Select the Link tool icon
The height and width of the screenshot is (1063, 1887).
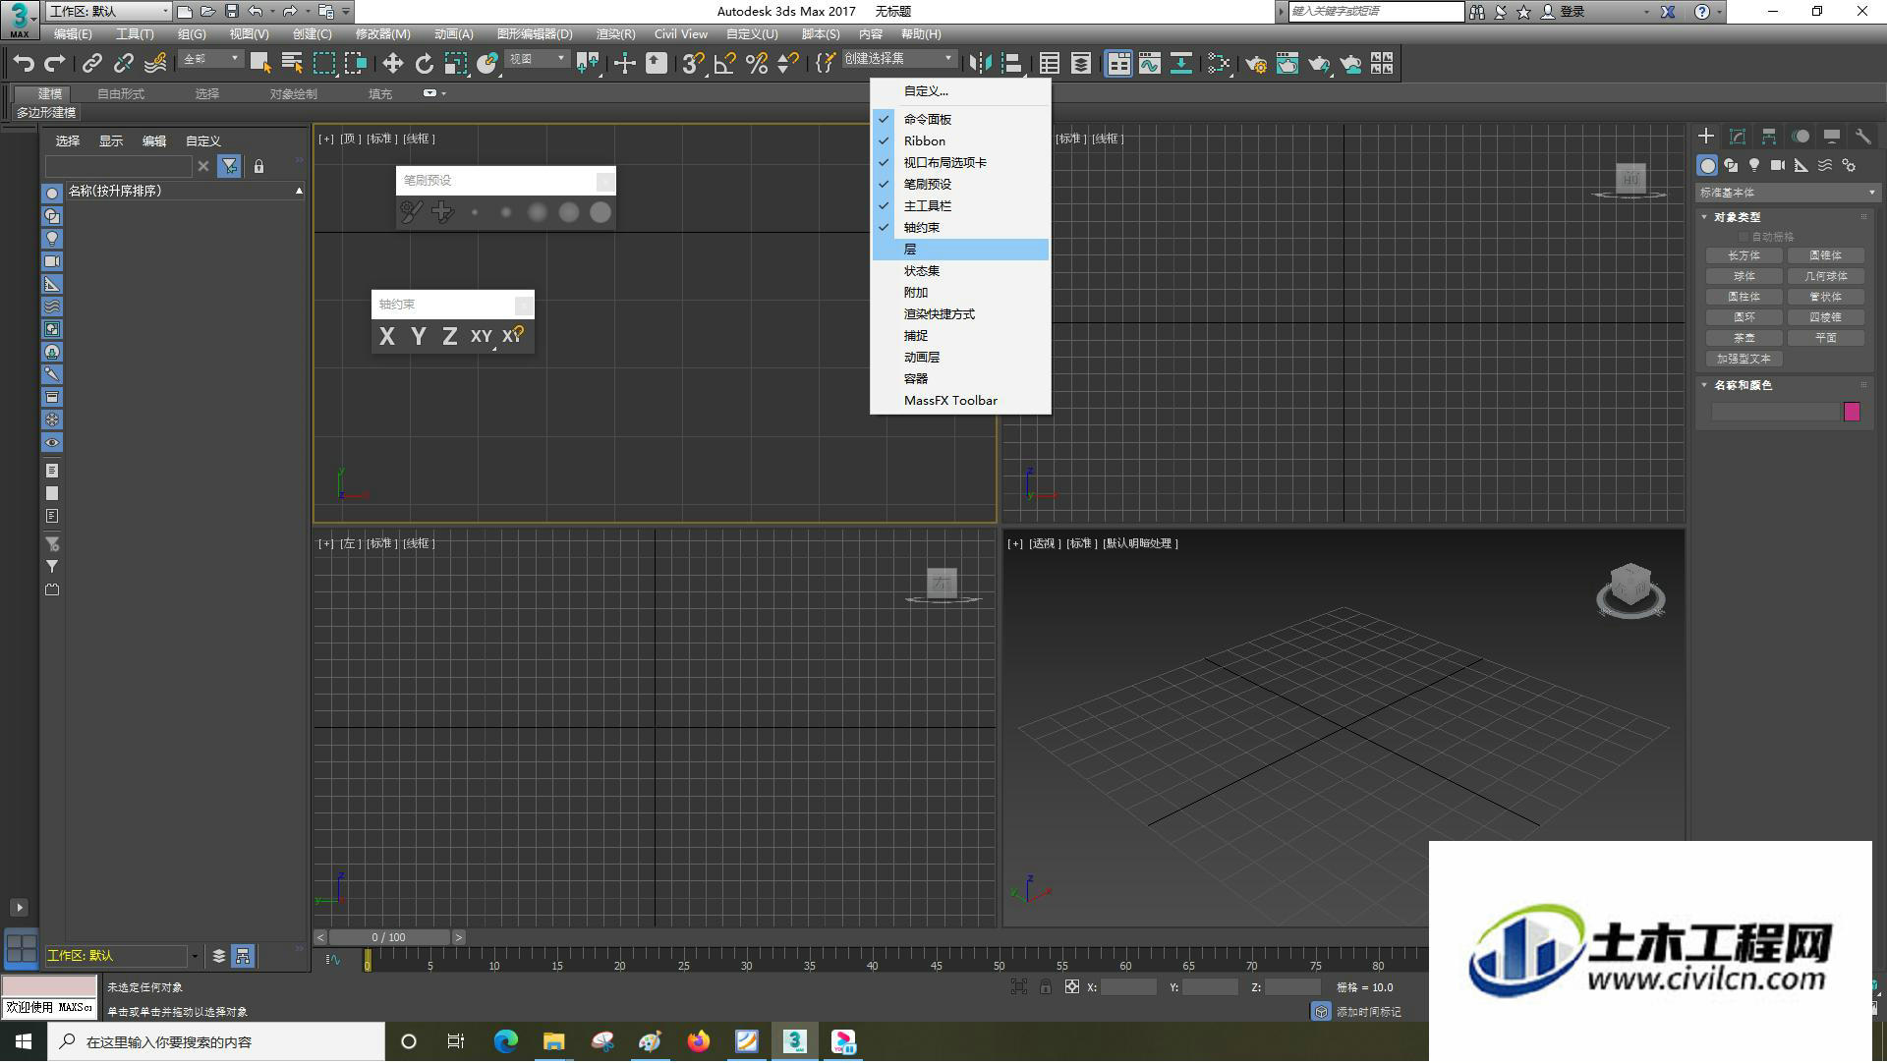pyautogui.click(x=91, y=64)
